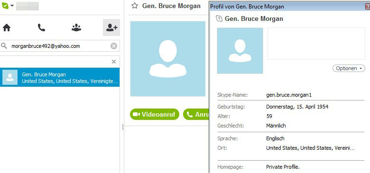
Task: Click the Homepage value Private Profile.
Action: (283, 167)
